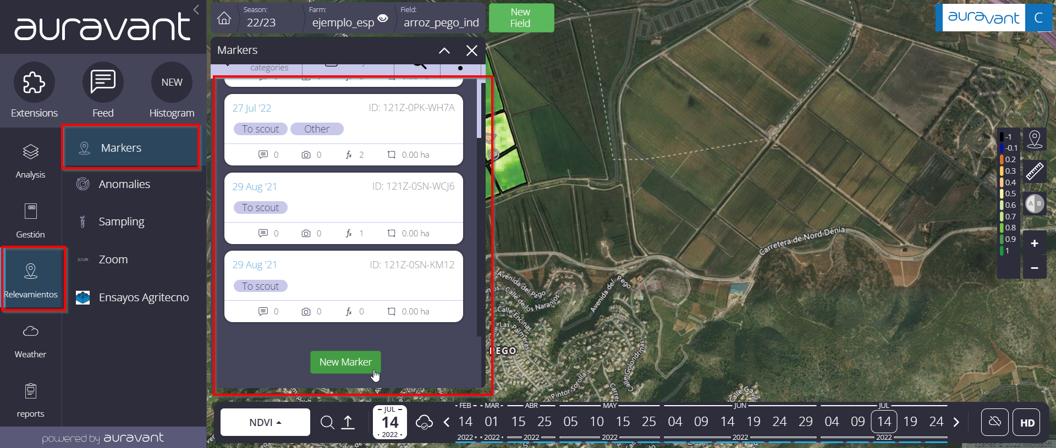Screen dimensions: 1056x448
Task: Open the Feed chat icon
Action: 103,82
